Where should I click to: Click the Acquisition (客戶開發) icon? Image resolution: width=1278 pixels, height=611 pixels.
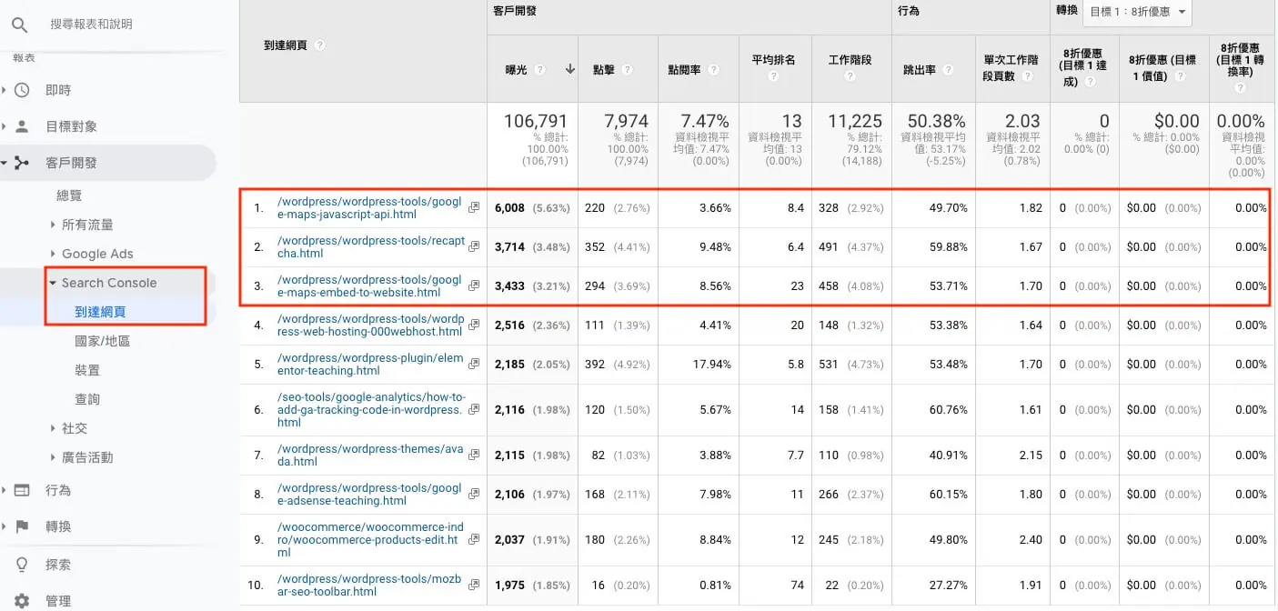point(23,163)
